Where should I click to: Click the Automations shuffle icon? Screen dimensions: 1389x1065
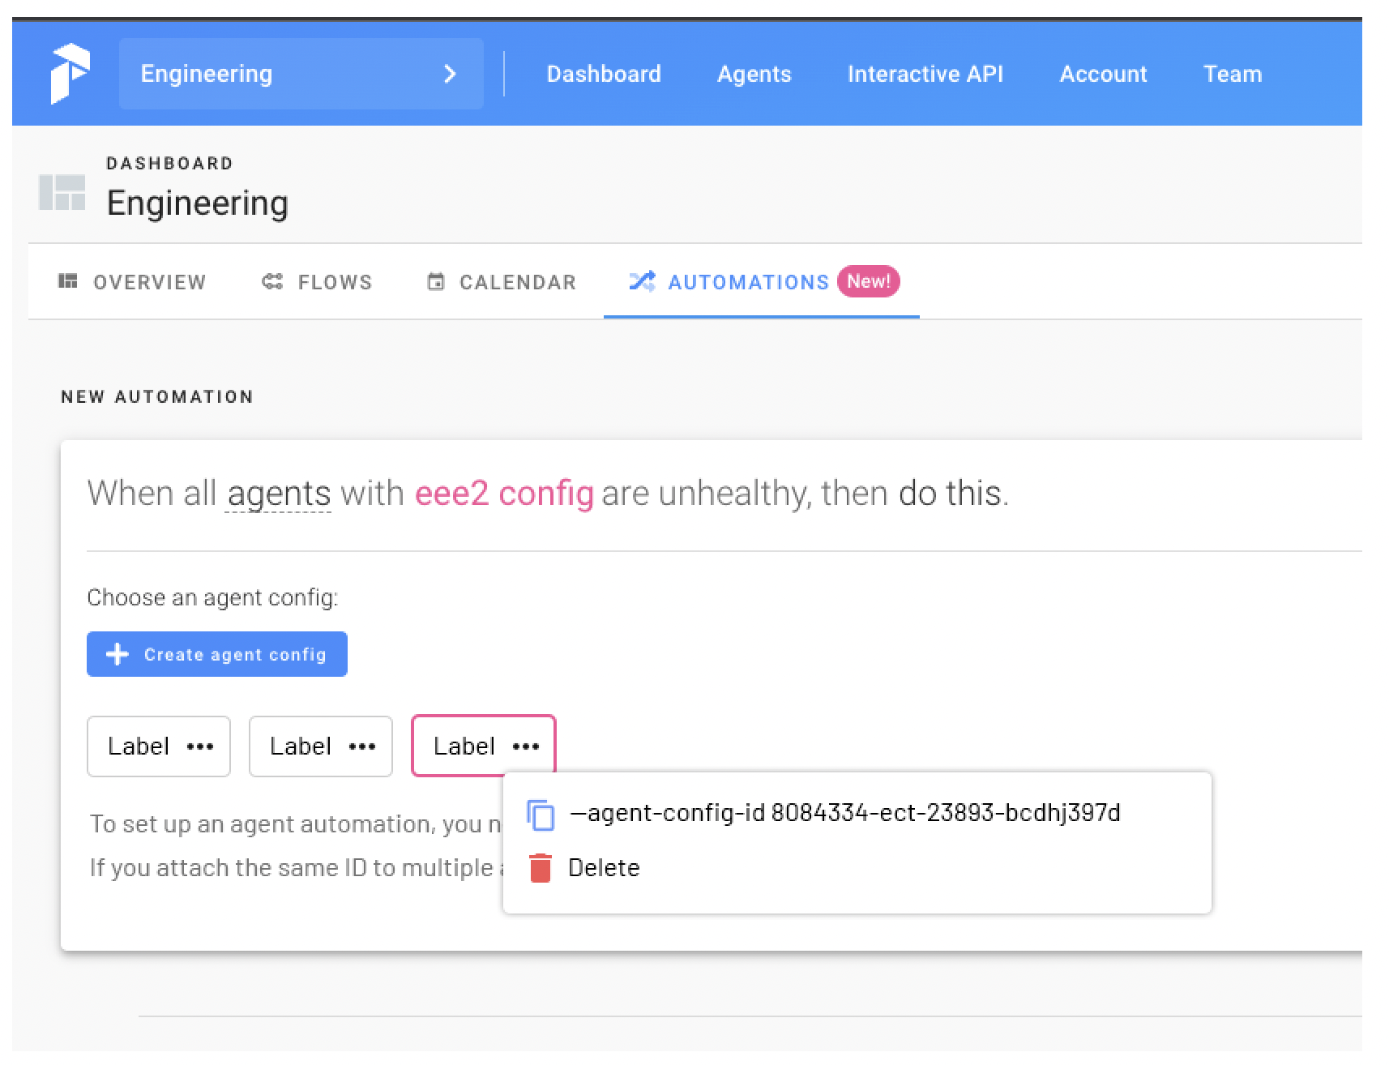click(643, 281)
